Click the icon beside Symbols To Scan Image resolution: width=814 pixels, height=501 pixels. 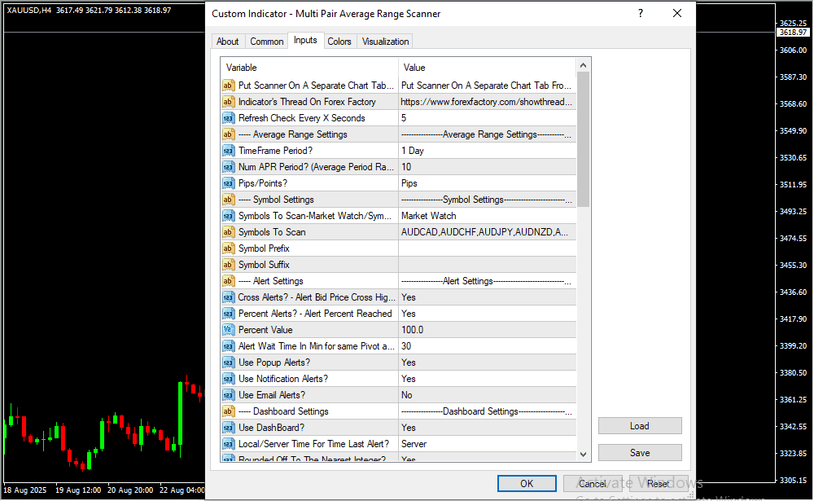[228, 232]
